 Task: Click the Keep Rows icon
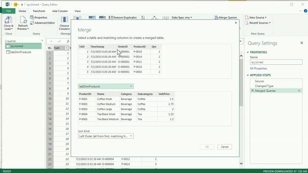tap(92, 18)
